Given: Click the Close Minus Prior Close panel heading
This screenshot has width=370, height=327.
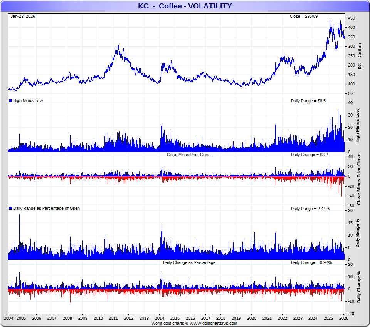Looking at the screenshot, I should pyautogui.click(x=188, y=155).
